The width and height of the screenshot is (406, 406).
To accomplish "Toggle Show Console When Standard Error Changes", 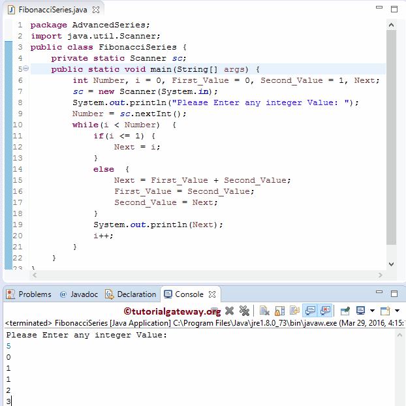I will [x=325, y=311].
